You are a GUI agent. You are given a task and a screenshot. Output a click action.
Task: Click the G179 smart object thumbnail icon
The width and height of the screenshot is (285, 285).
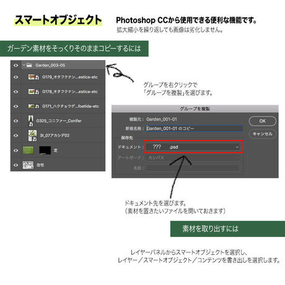click(33, 77)
